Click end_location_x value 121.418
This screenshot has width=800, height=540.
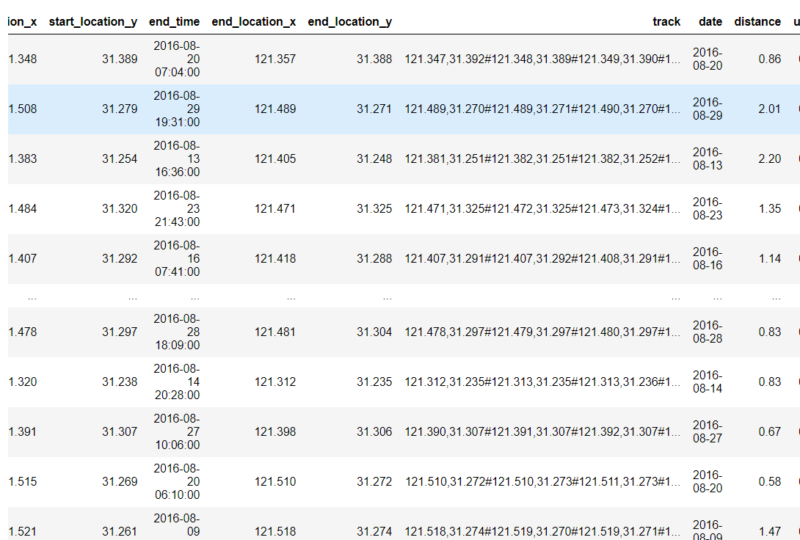(x=275, y=259)
